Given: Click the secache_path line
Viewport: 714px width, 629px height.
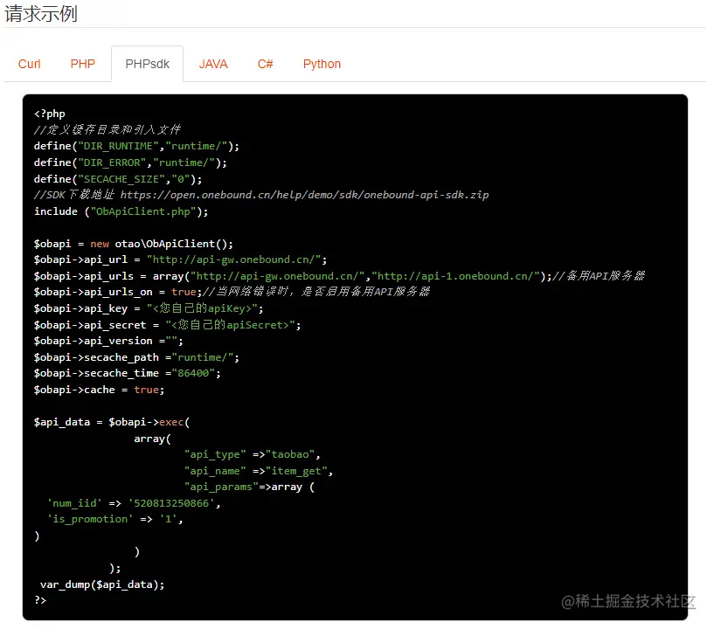Looking at the screenshot, I should click(x=136, y=357).
